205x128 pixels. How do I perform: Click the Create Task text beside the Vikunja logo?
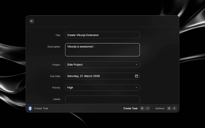[x=41, y=108]
